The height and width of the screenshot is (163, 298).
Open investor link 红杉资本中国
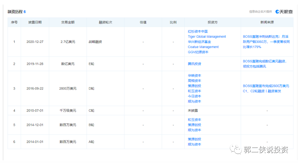click(198, 31)
